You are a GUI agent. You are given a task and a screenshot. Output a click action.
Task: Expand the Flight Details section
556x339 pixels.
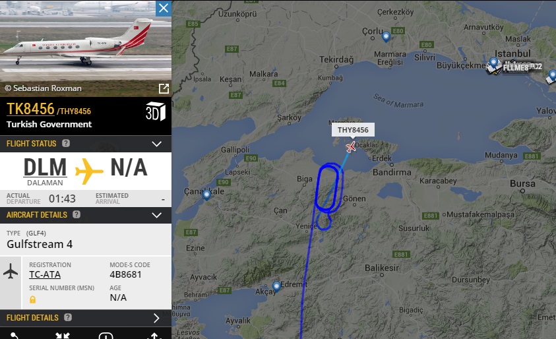point(156,318)
